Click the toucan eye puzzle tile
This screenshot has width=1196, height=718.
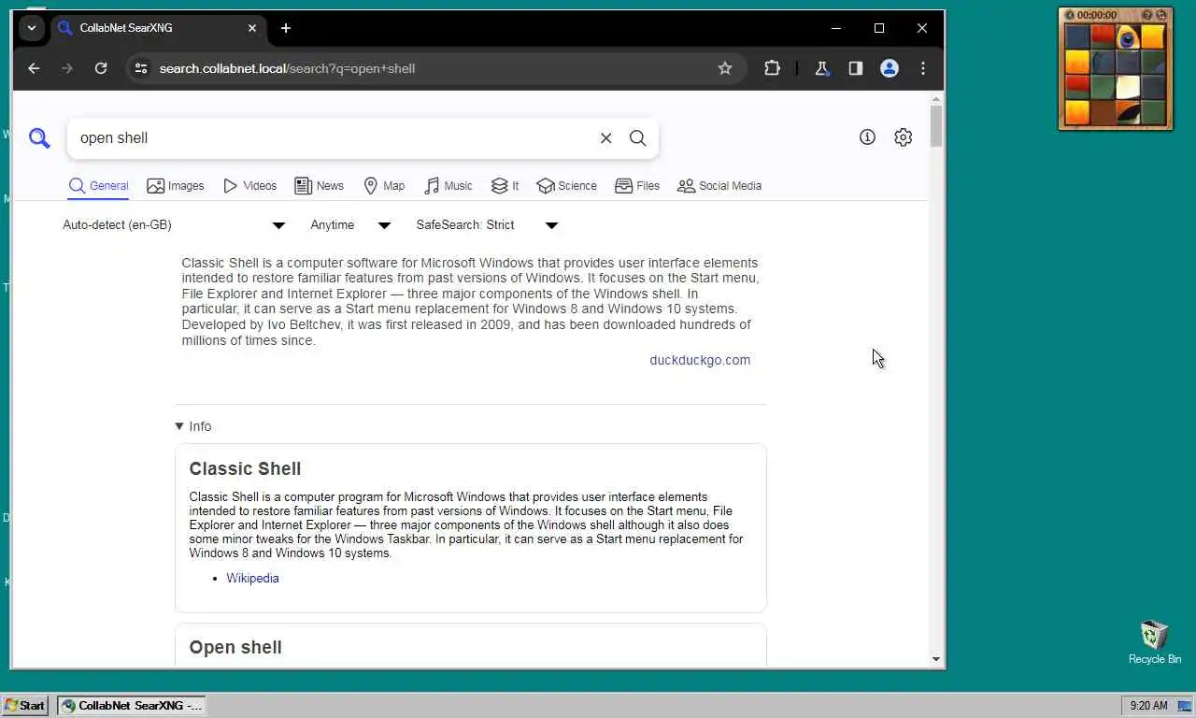(x=1128, y=37)
